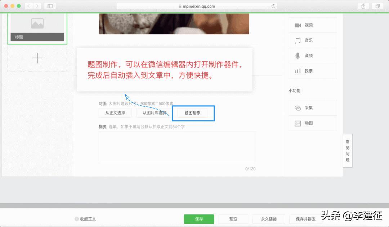The width and height of the screenshot is (389, 227).
Task: Collapse the article with 收起正文 toggle
Action: [x=85, y=219]
